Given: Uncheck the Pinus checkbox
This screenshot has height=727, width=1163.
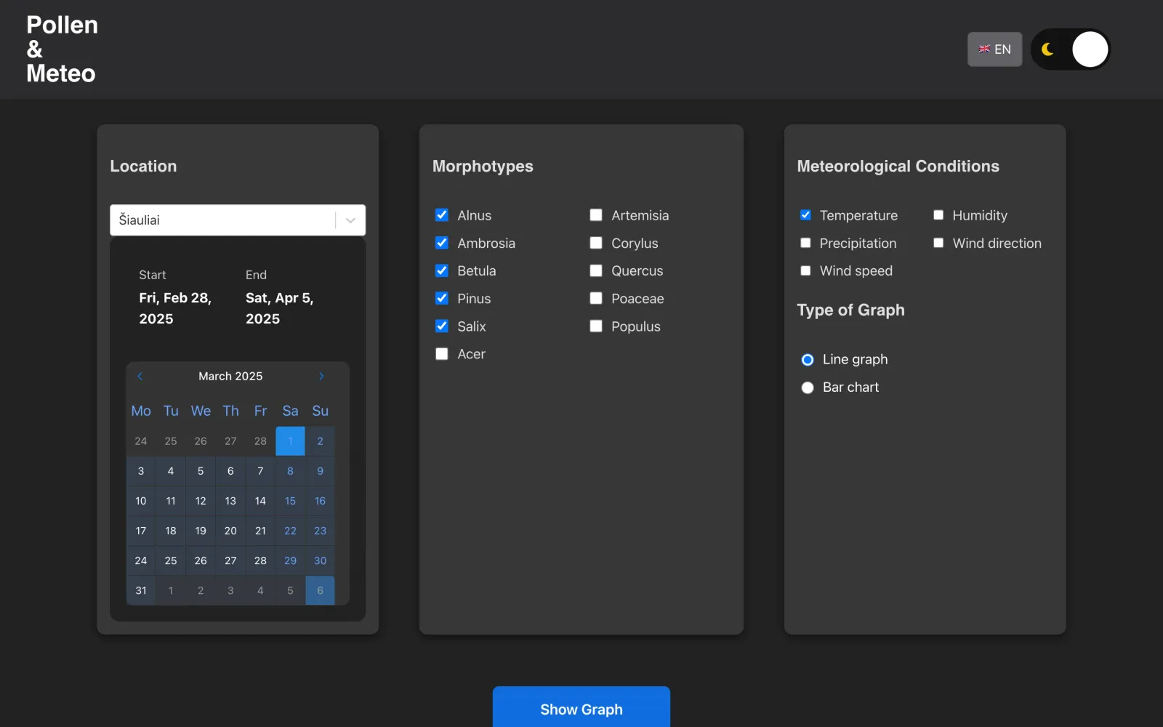Looking at the screenshot, I should [x=442, y=298].
